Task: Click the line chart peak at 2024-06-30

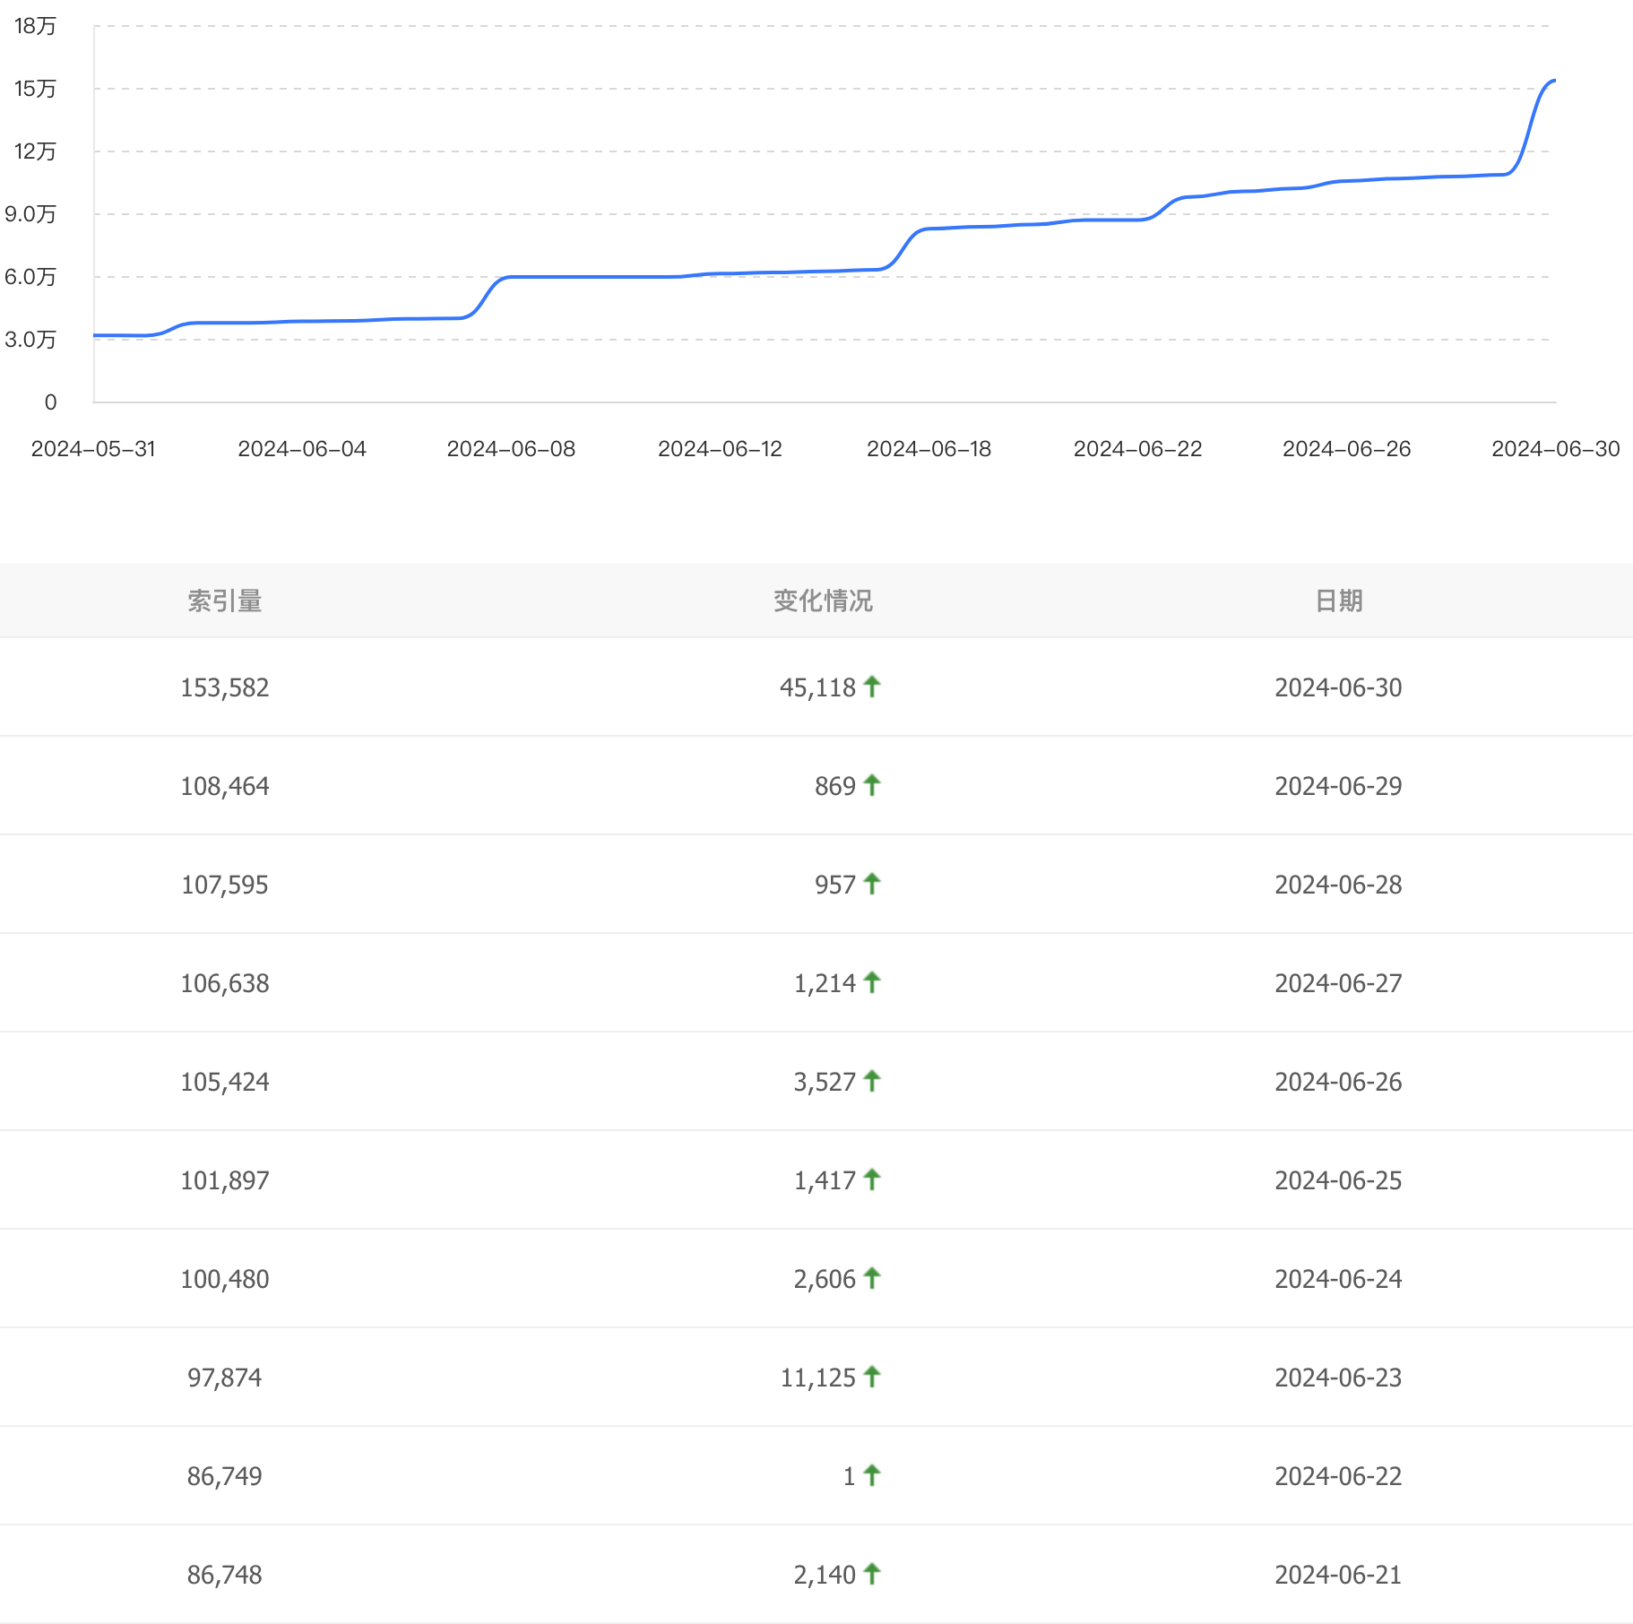Action: 1554,81
